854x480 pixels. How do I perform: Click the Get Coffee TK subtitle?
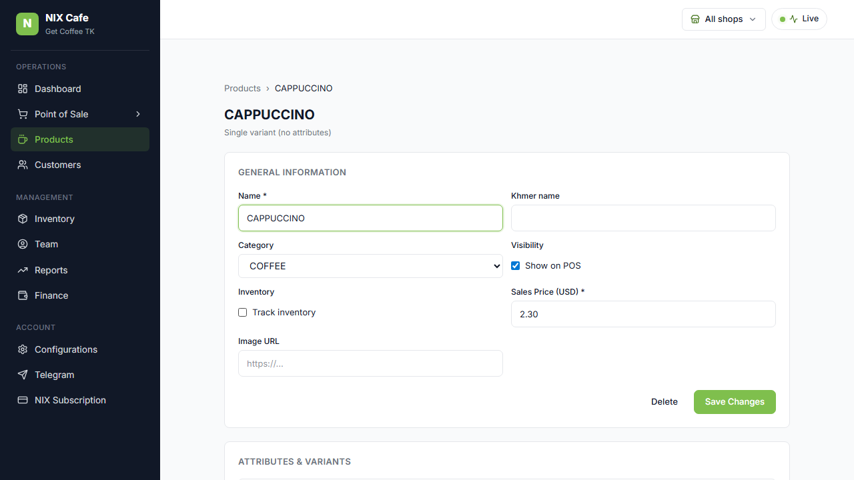pyautogui.click(x=70, y=31)
